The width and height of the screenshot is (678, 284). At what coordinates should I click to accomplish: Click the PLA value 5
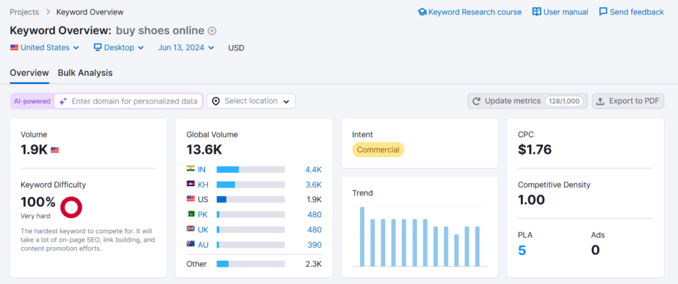coord(522,250)
